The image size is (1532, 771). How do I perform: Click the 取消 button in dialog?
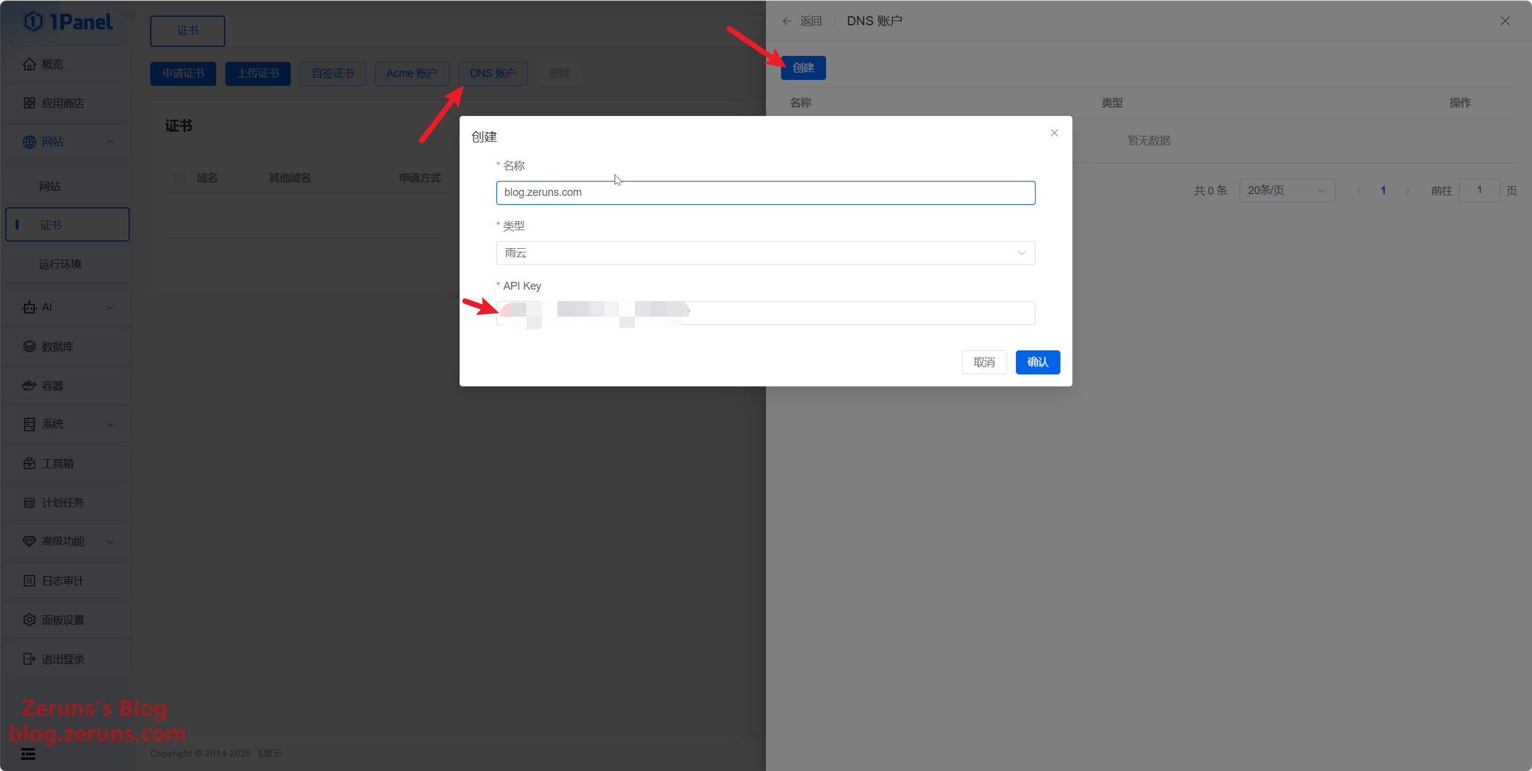(x=983, y=362)
